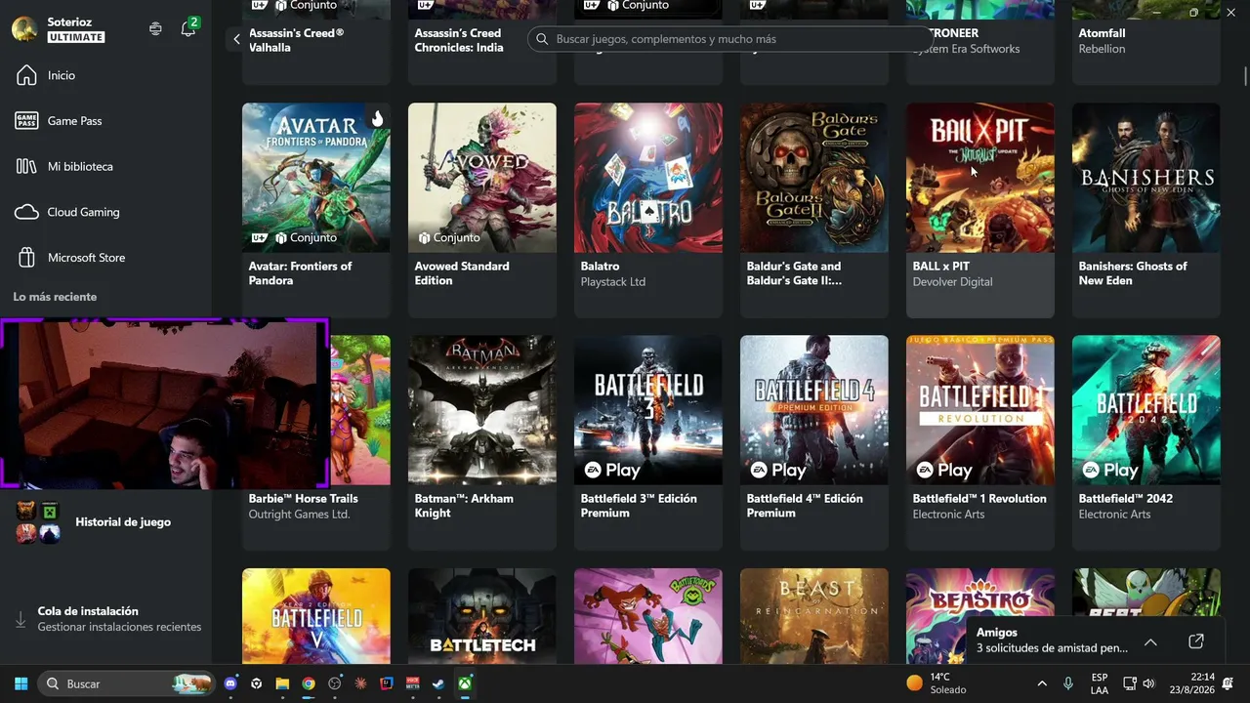Open the ESP LAA language switcher
The height and width of the screenshot is (703, 1250).
click(1100, 683)
